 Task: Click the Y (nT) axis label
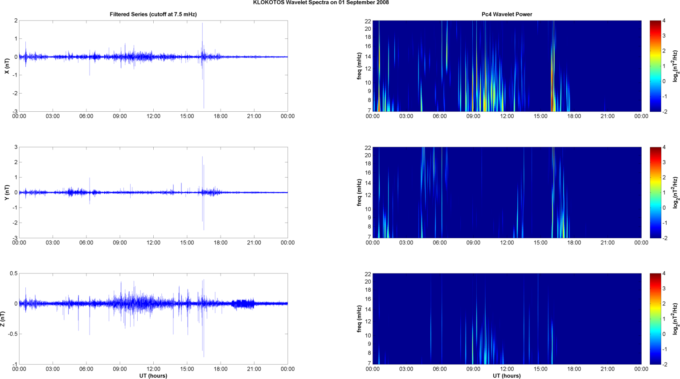7,192
